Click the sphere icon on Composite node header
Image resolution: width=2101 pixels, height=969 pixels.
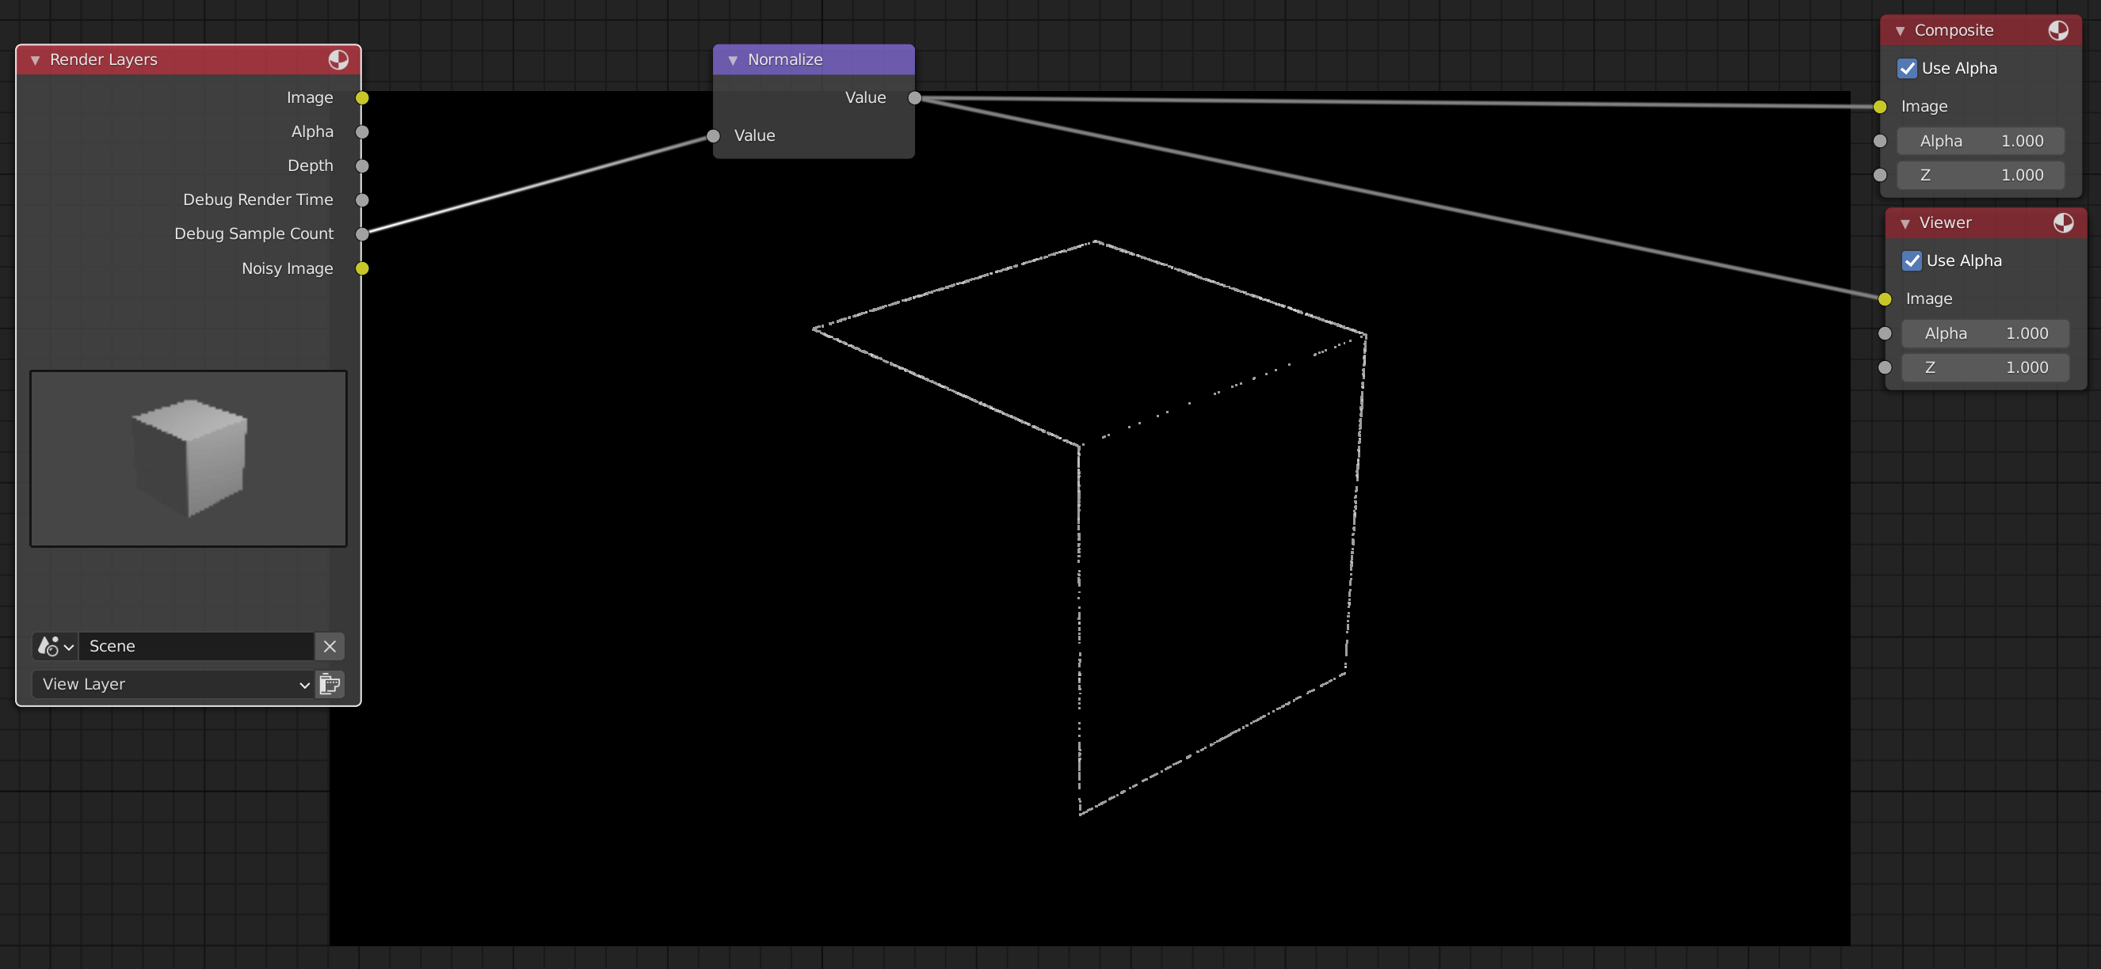pyautogui.click(x=2058, y=30)
